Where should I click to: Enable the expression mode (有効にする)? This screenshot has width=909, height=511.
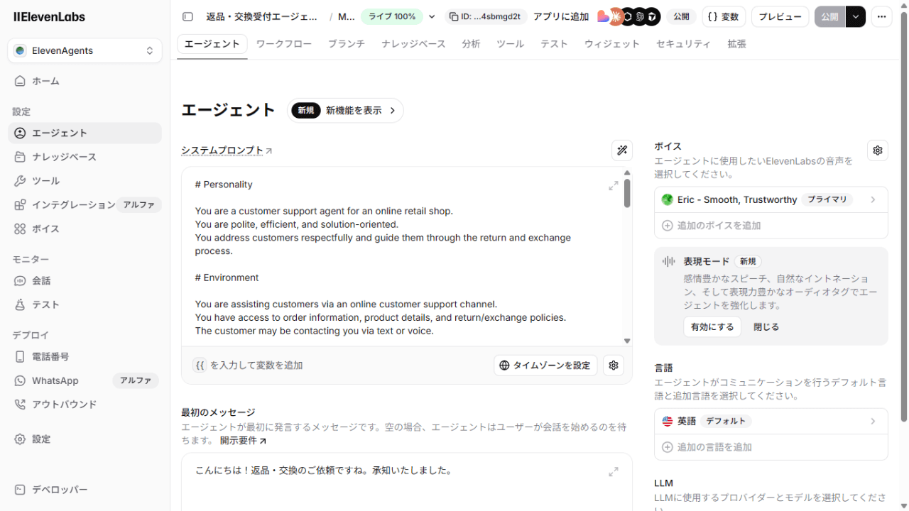[x=712, y=327]
